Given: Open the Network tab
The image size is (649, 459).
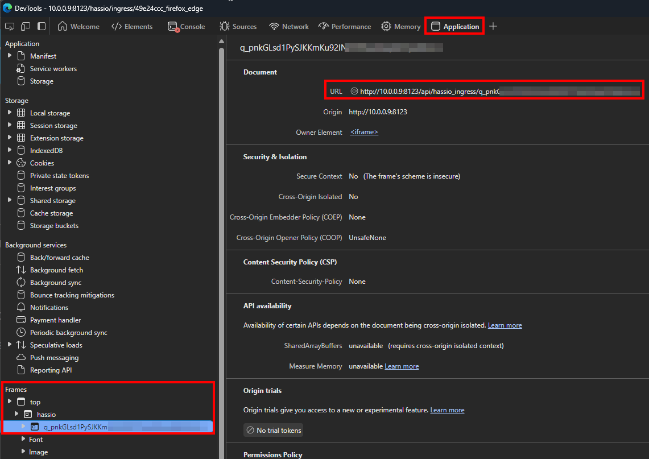Looking at the screenshot, I should 289,27.
